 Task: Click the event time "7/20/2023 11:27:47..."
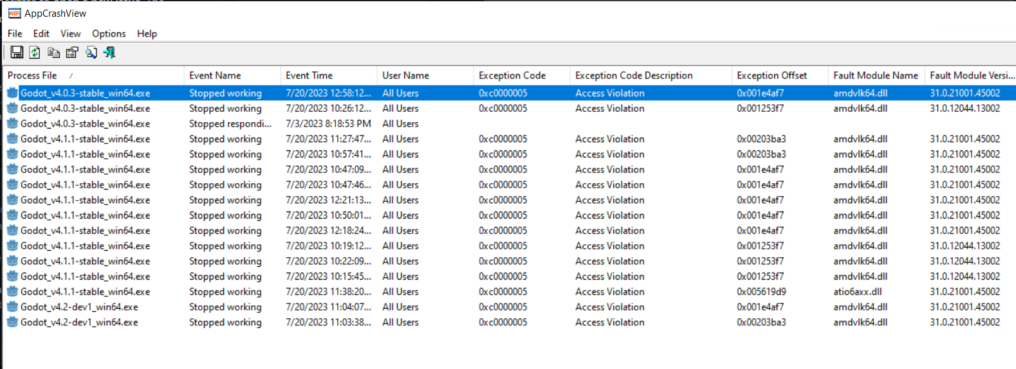(328, 139)
